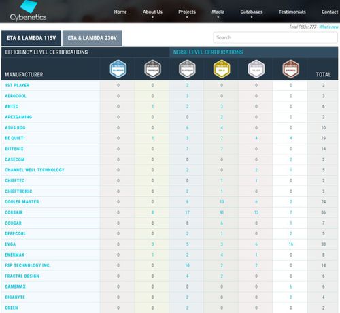Select the Bronze efficiency badge icon

291,69
